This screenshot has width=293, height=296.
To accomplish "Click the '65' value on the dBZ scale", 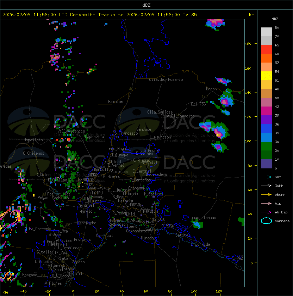I will pos(277,45).
